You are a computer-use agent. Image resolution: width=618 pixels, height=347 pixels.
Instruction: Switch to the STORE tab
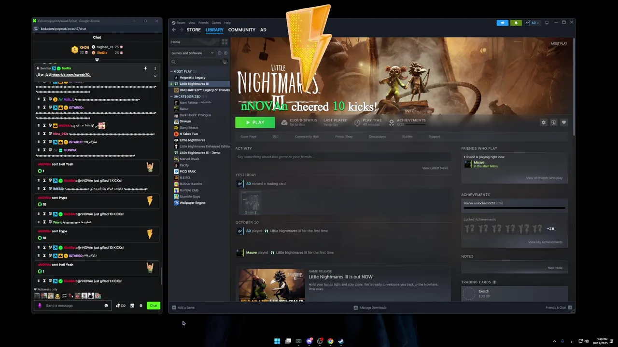[x=194, y=30]
